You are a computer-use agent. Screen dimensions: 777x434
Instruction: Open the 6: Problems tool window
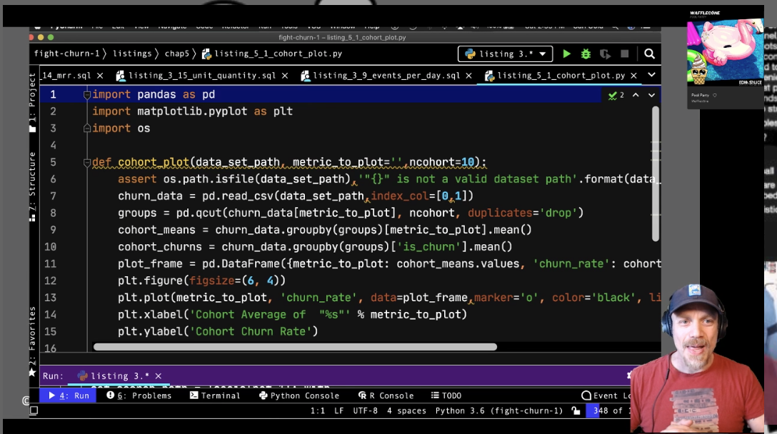click(x=139, y=395)
